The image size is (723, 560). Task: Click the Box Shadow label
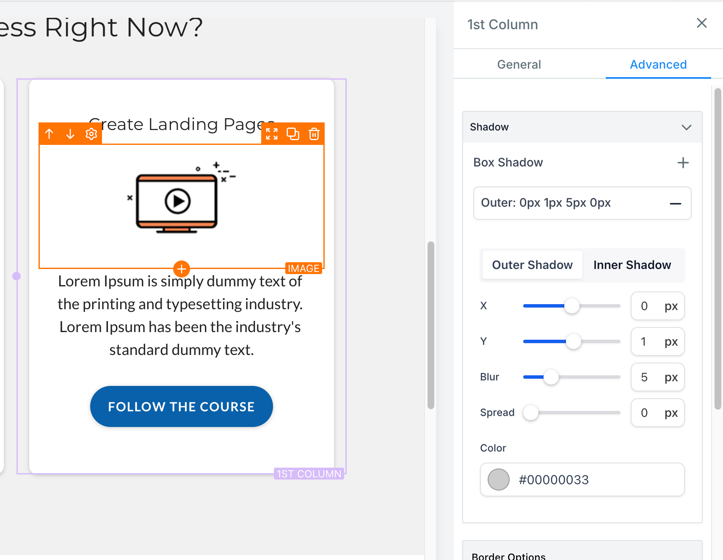coord(508,163)
